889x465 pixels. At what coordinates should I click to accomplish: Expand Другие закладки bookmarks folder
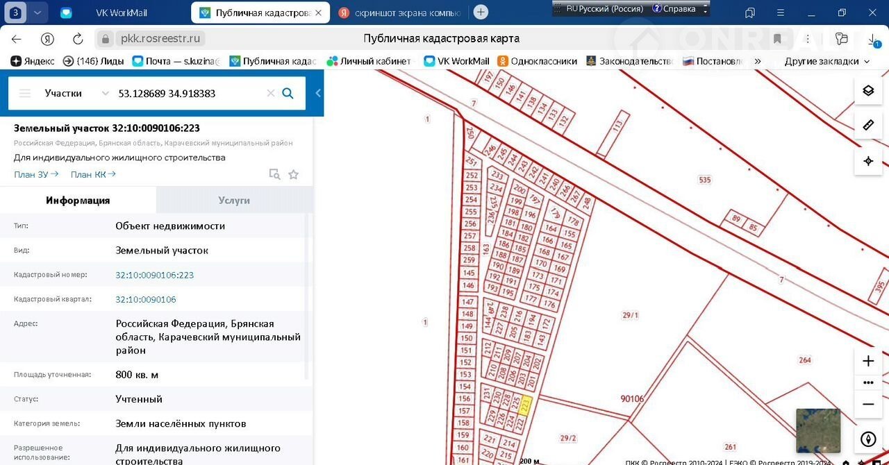click(826, 61)
